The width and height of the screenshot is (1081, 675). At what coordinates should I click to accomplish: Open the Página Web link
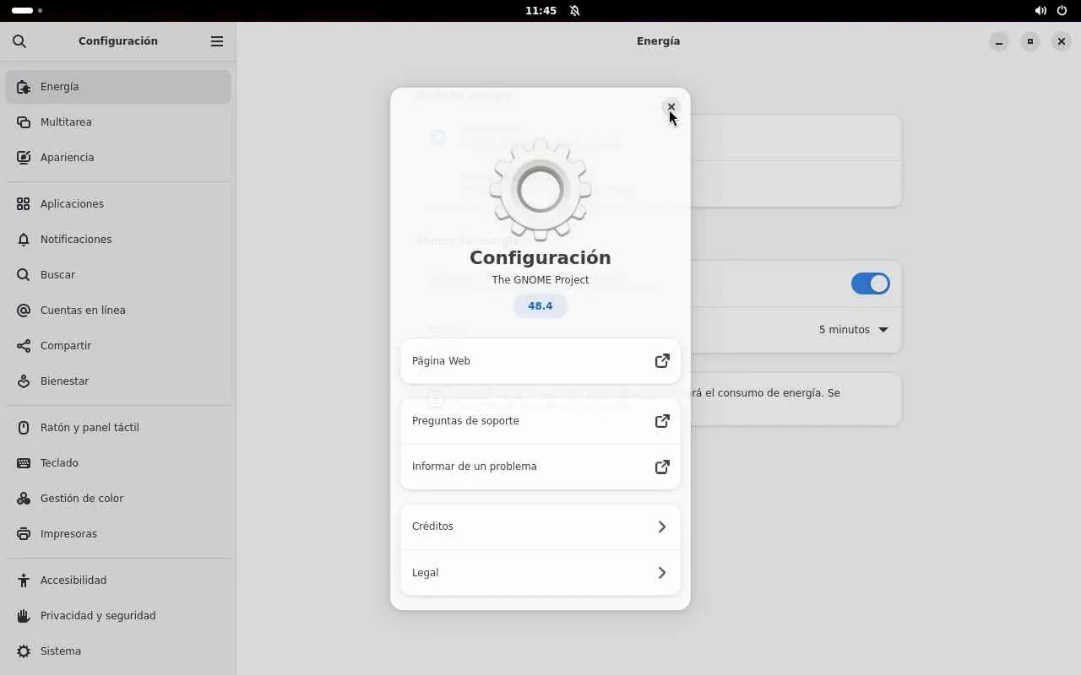click(x=540, y=361)
